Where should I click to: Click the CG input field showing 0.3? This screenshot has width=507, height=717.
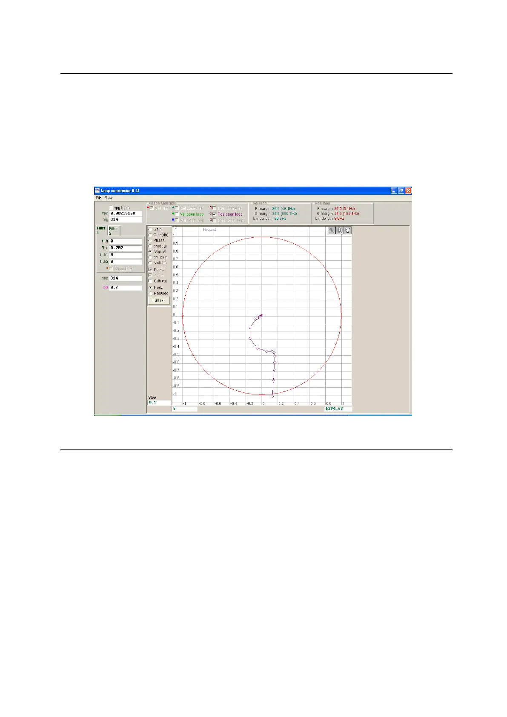[126, 288]
